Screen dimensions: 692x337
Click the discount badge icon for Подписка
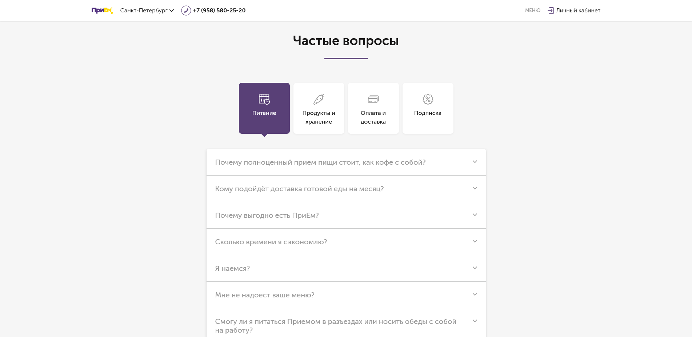point(428,99)
